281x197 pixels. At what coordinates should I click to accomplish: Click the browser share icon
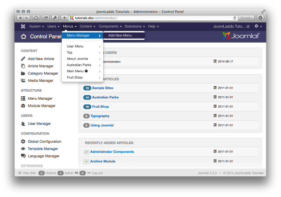coord(46,18)
